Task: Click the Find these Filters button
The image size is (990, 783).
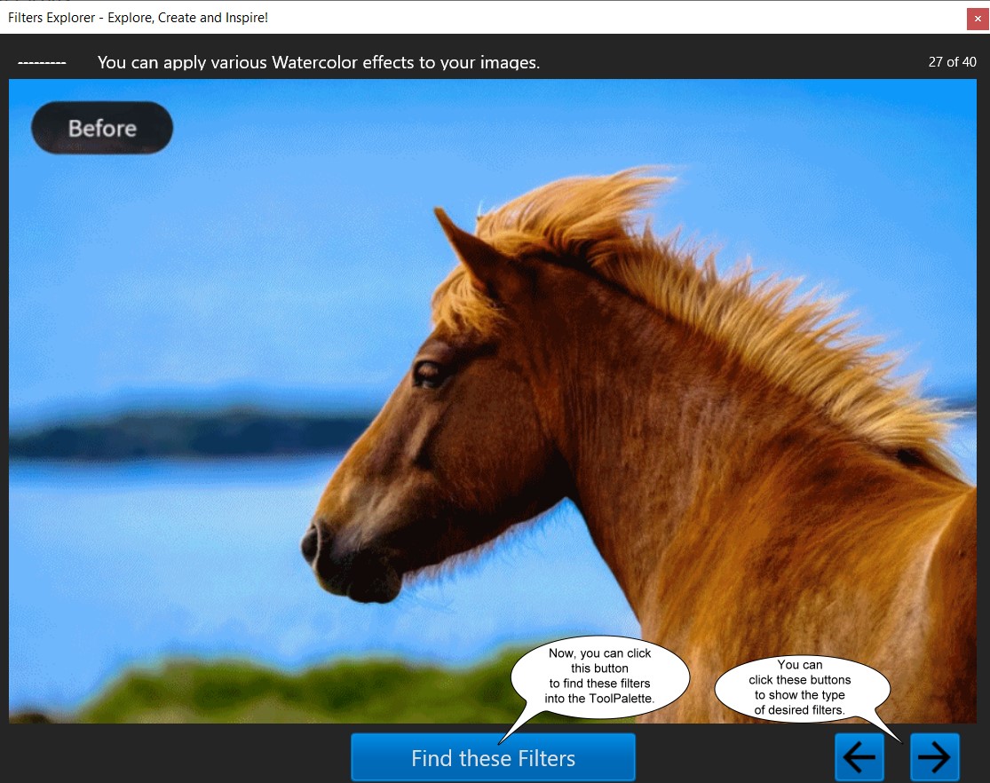Action: [x=493, y=758]
